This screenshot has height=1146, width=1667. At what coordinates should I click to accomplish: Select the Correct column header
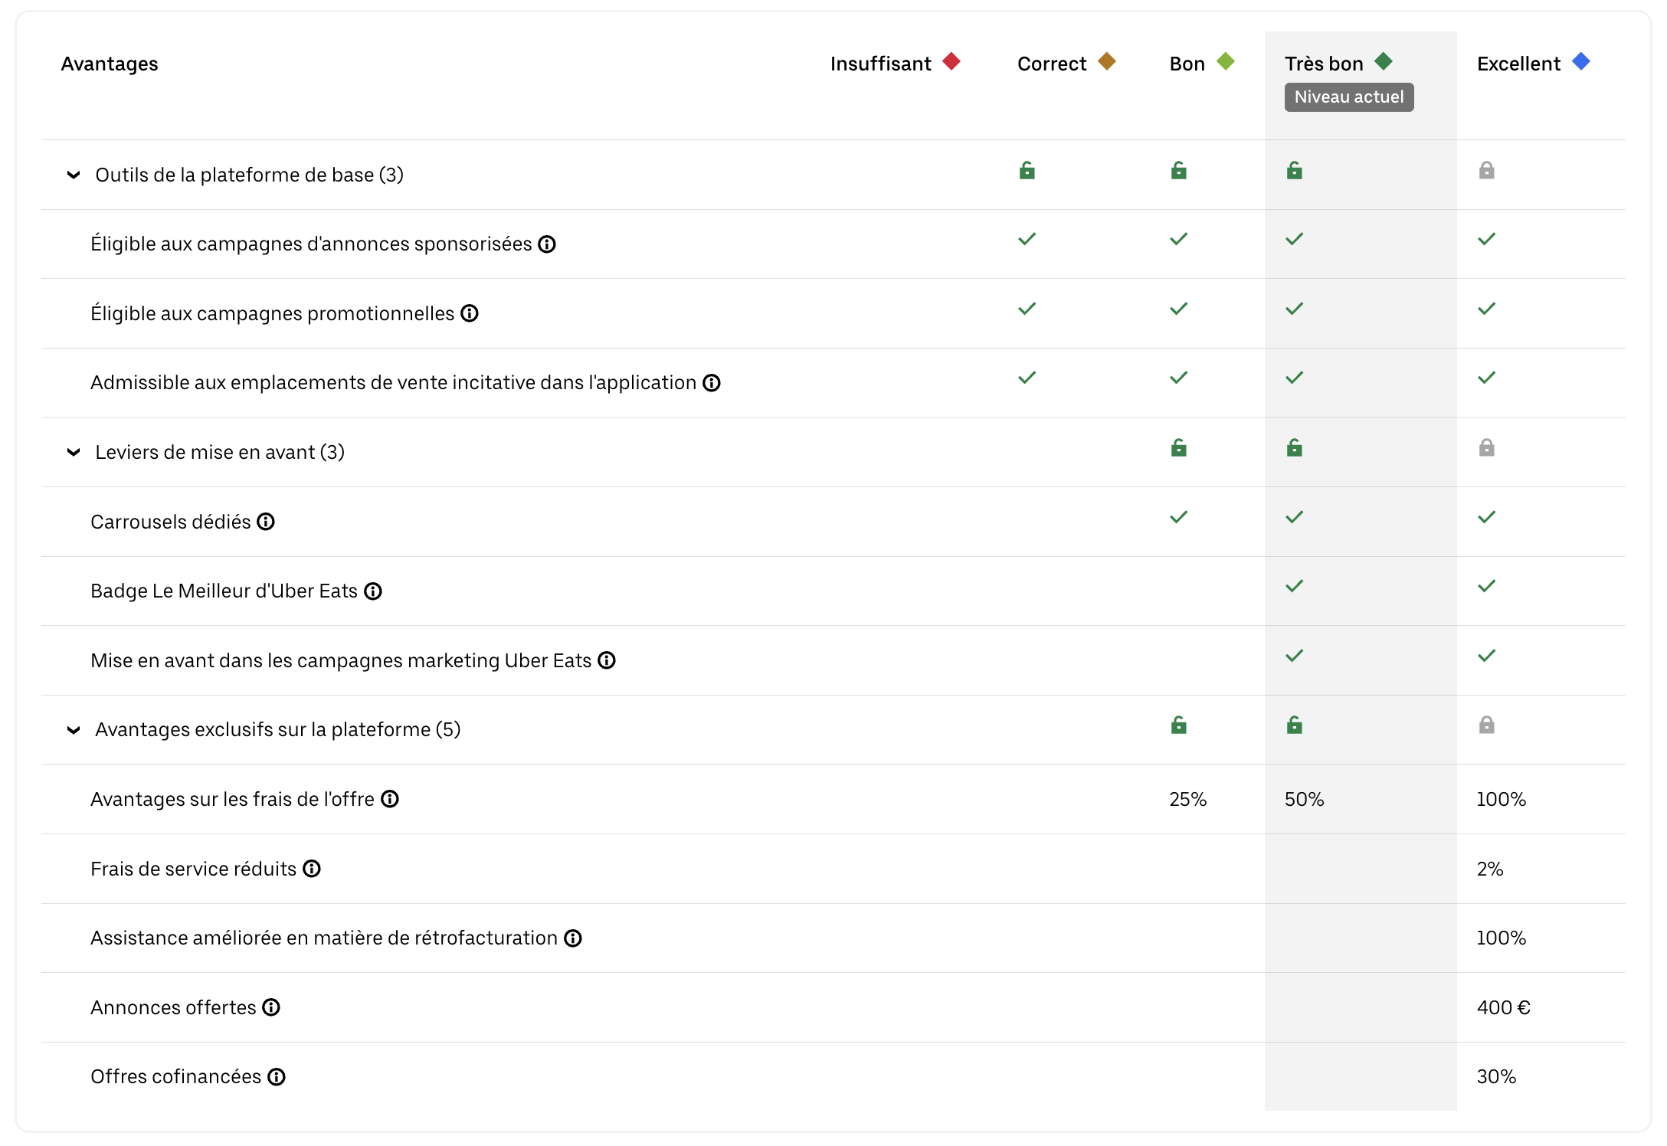(x=1052, y=64)
